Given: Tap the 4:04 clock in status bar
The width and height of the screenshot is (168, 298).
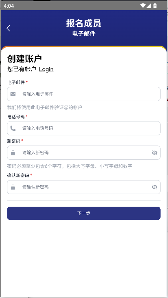Looking at the screenshot, I should pos(9,6).
